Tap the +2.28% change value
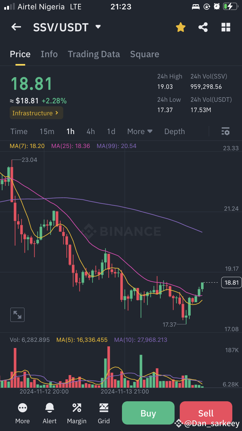Image resolution: width=242 pixels, height=431 pixels. coord(54,101)
